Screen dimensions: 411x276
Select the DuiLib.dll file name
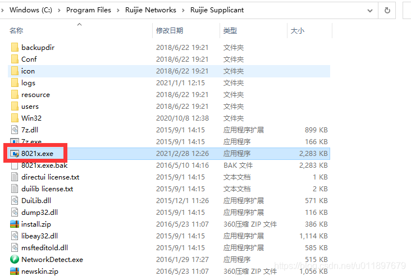click(36, 201)
